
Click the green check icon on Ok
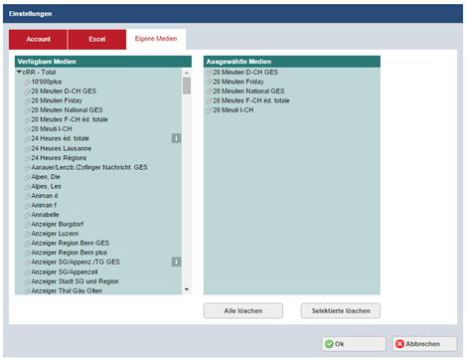pos(329,344)
